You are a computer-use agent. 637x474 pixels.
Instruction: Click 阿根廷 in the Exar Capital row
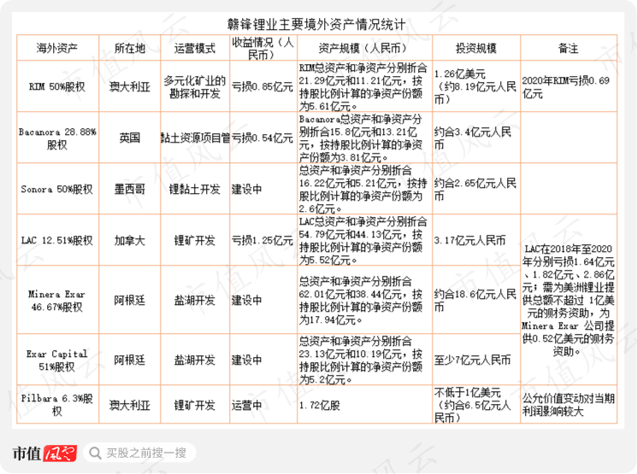tap(130, 360)
